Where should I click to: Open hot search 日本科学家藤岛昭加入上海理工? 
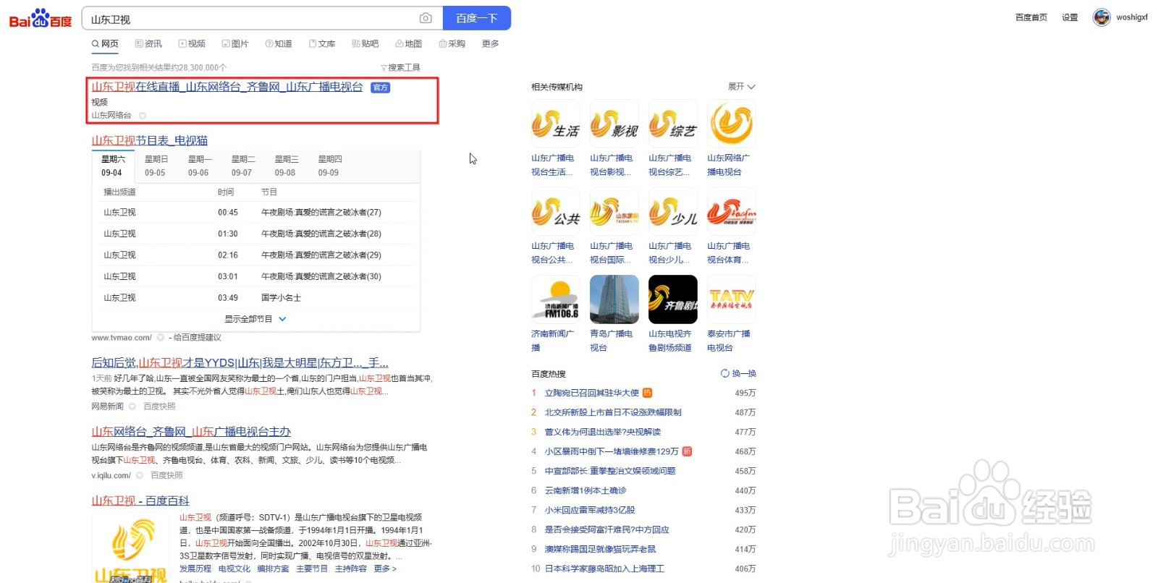point(604,569)
